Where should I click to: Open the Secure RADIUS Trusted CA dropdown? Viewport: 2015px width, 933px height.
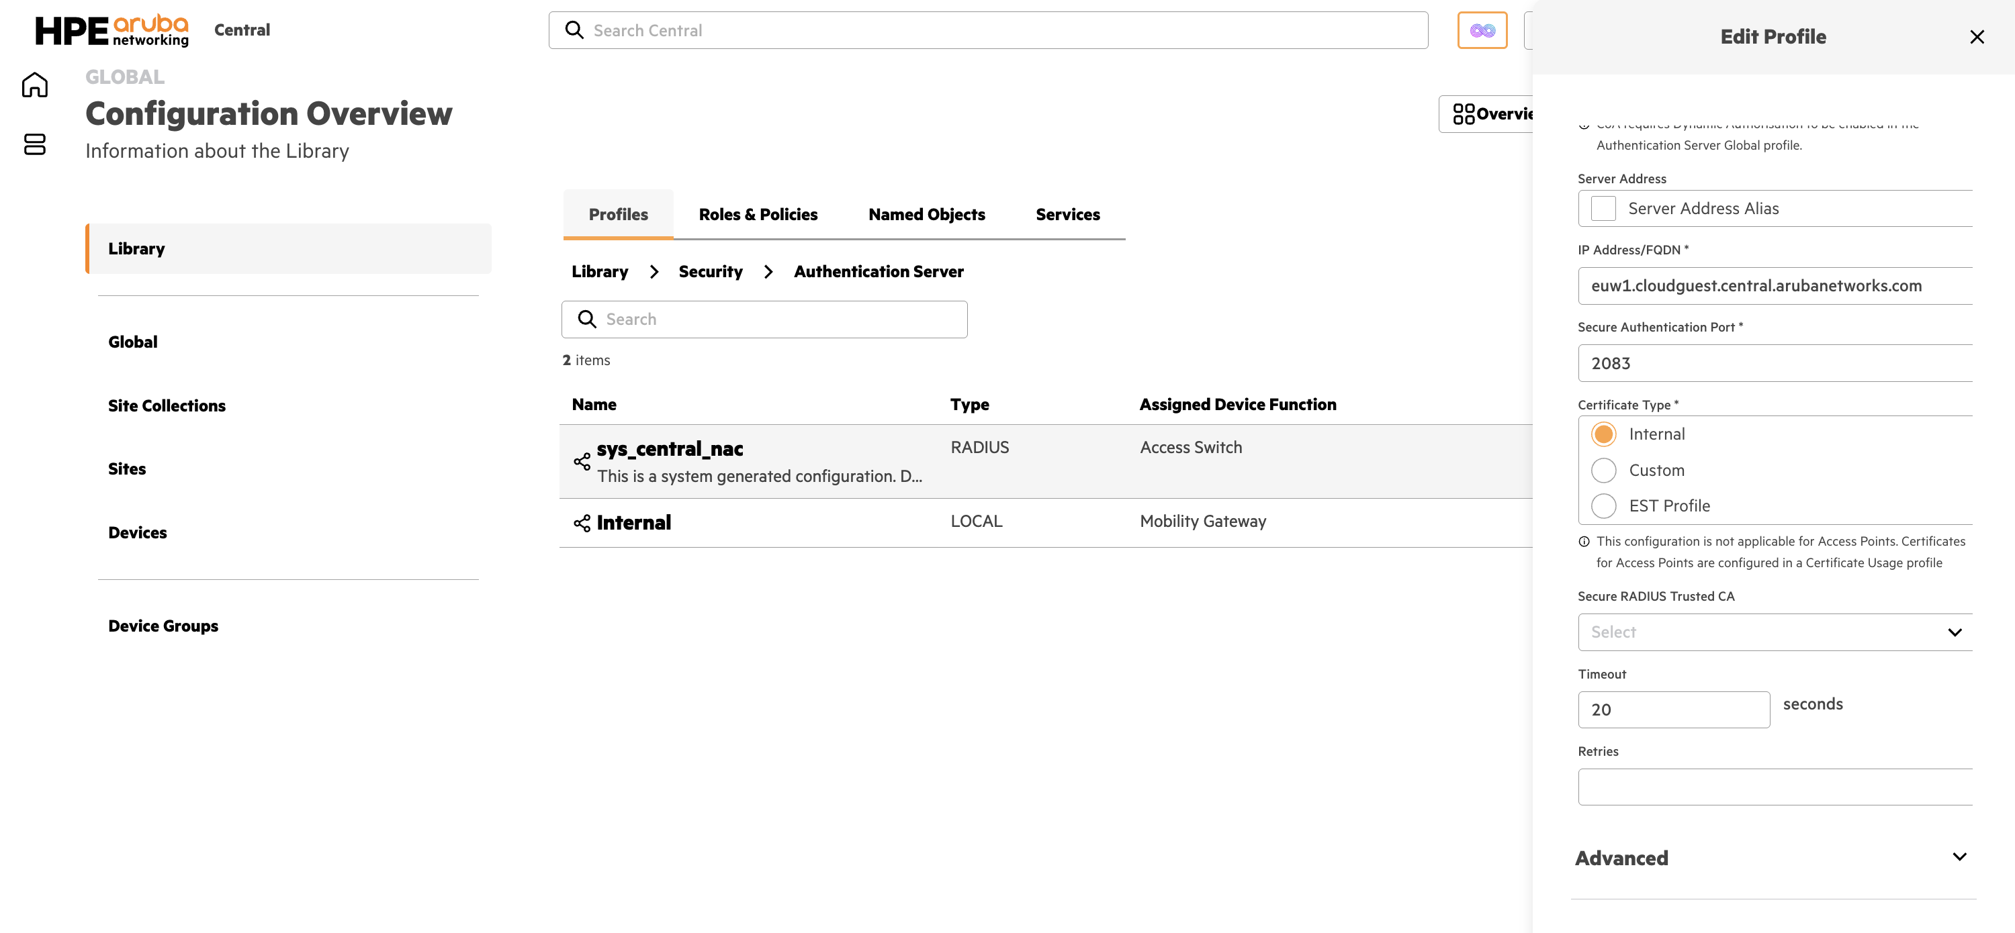(x=1775, y=632)
